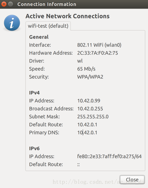Click the IPv4 address value 10.42.0.99
This screenshot has width=148, height=188.
[x=89, y=101]
